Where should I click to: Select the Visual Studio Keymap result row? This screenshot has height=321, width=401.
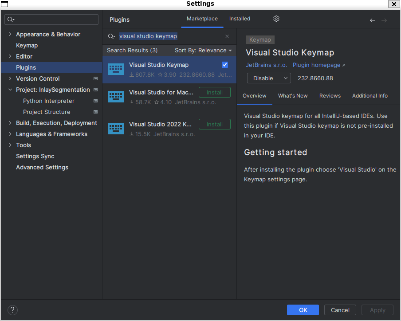click(x=169, y=70)
